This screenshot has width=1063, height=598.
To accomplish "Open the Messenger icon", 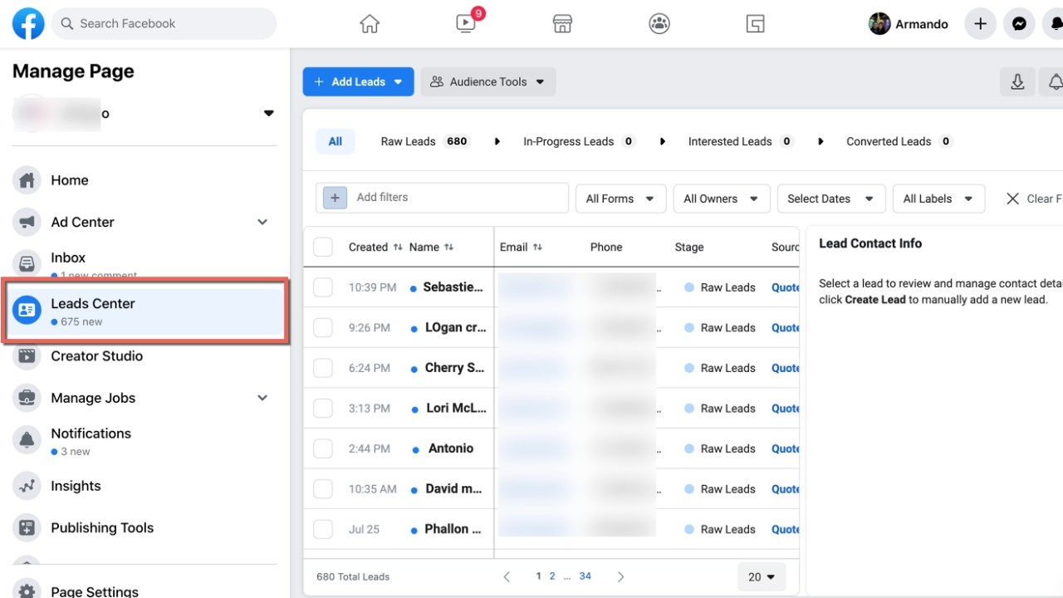I will (1019, 24).
